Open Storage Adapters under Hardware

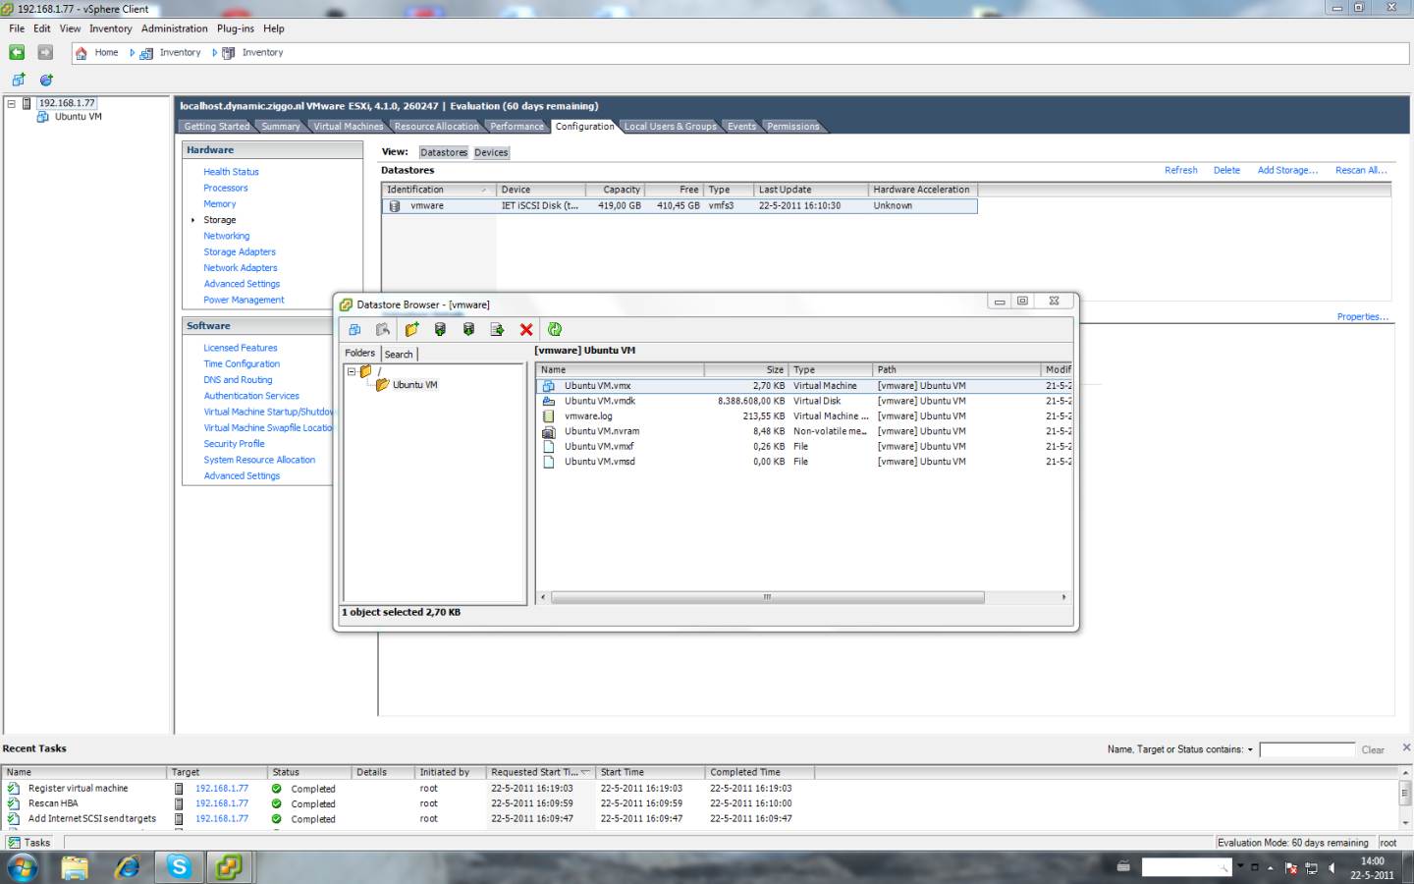[240, 251]
